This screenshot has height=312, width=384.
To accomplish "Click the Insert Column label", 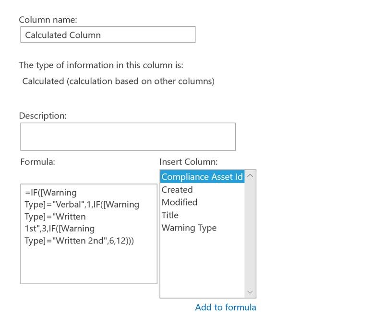I will click(x=189, y=162).
